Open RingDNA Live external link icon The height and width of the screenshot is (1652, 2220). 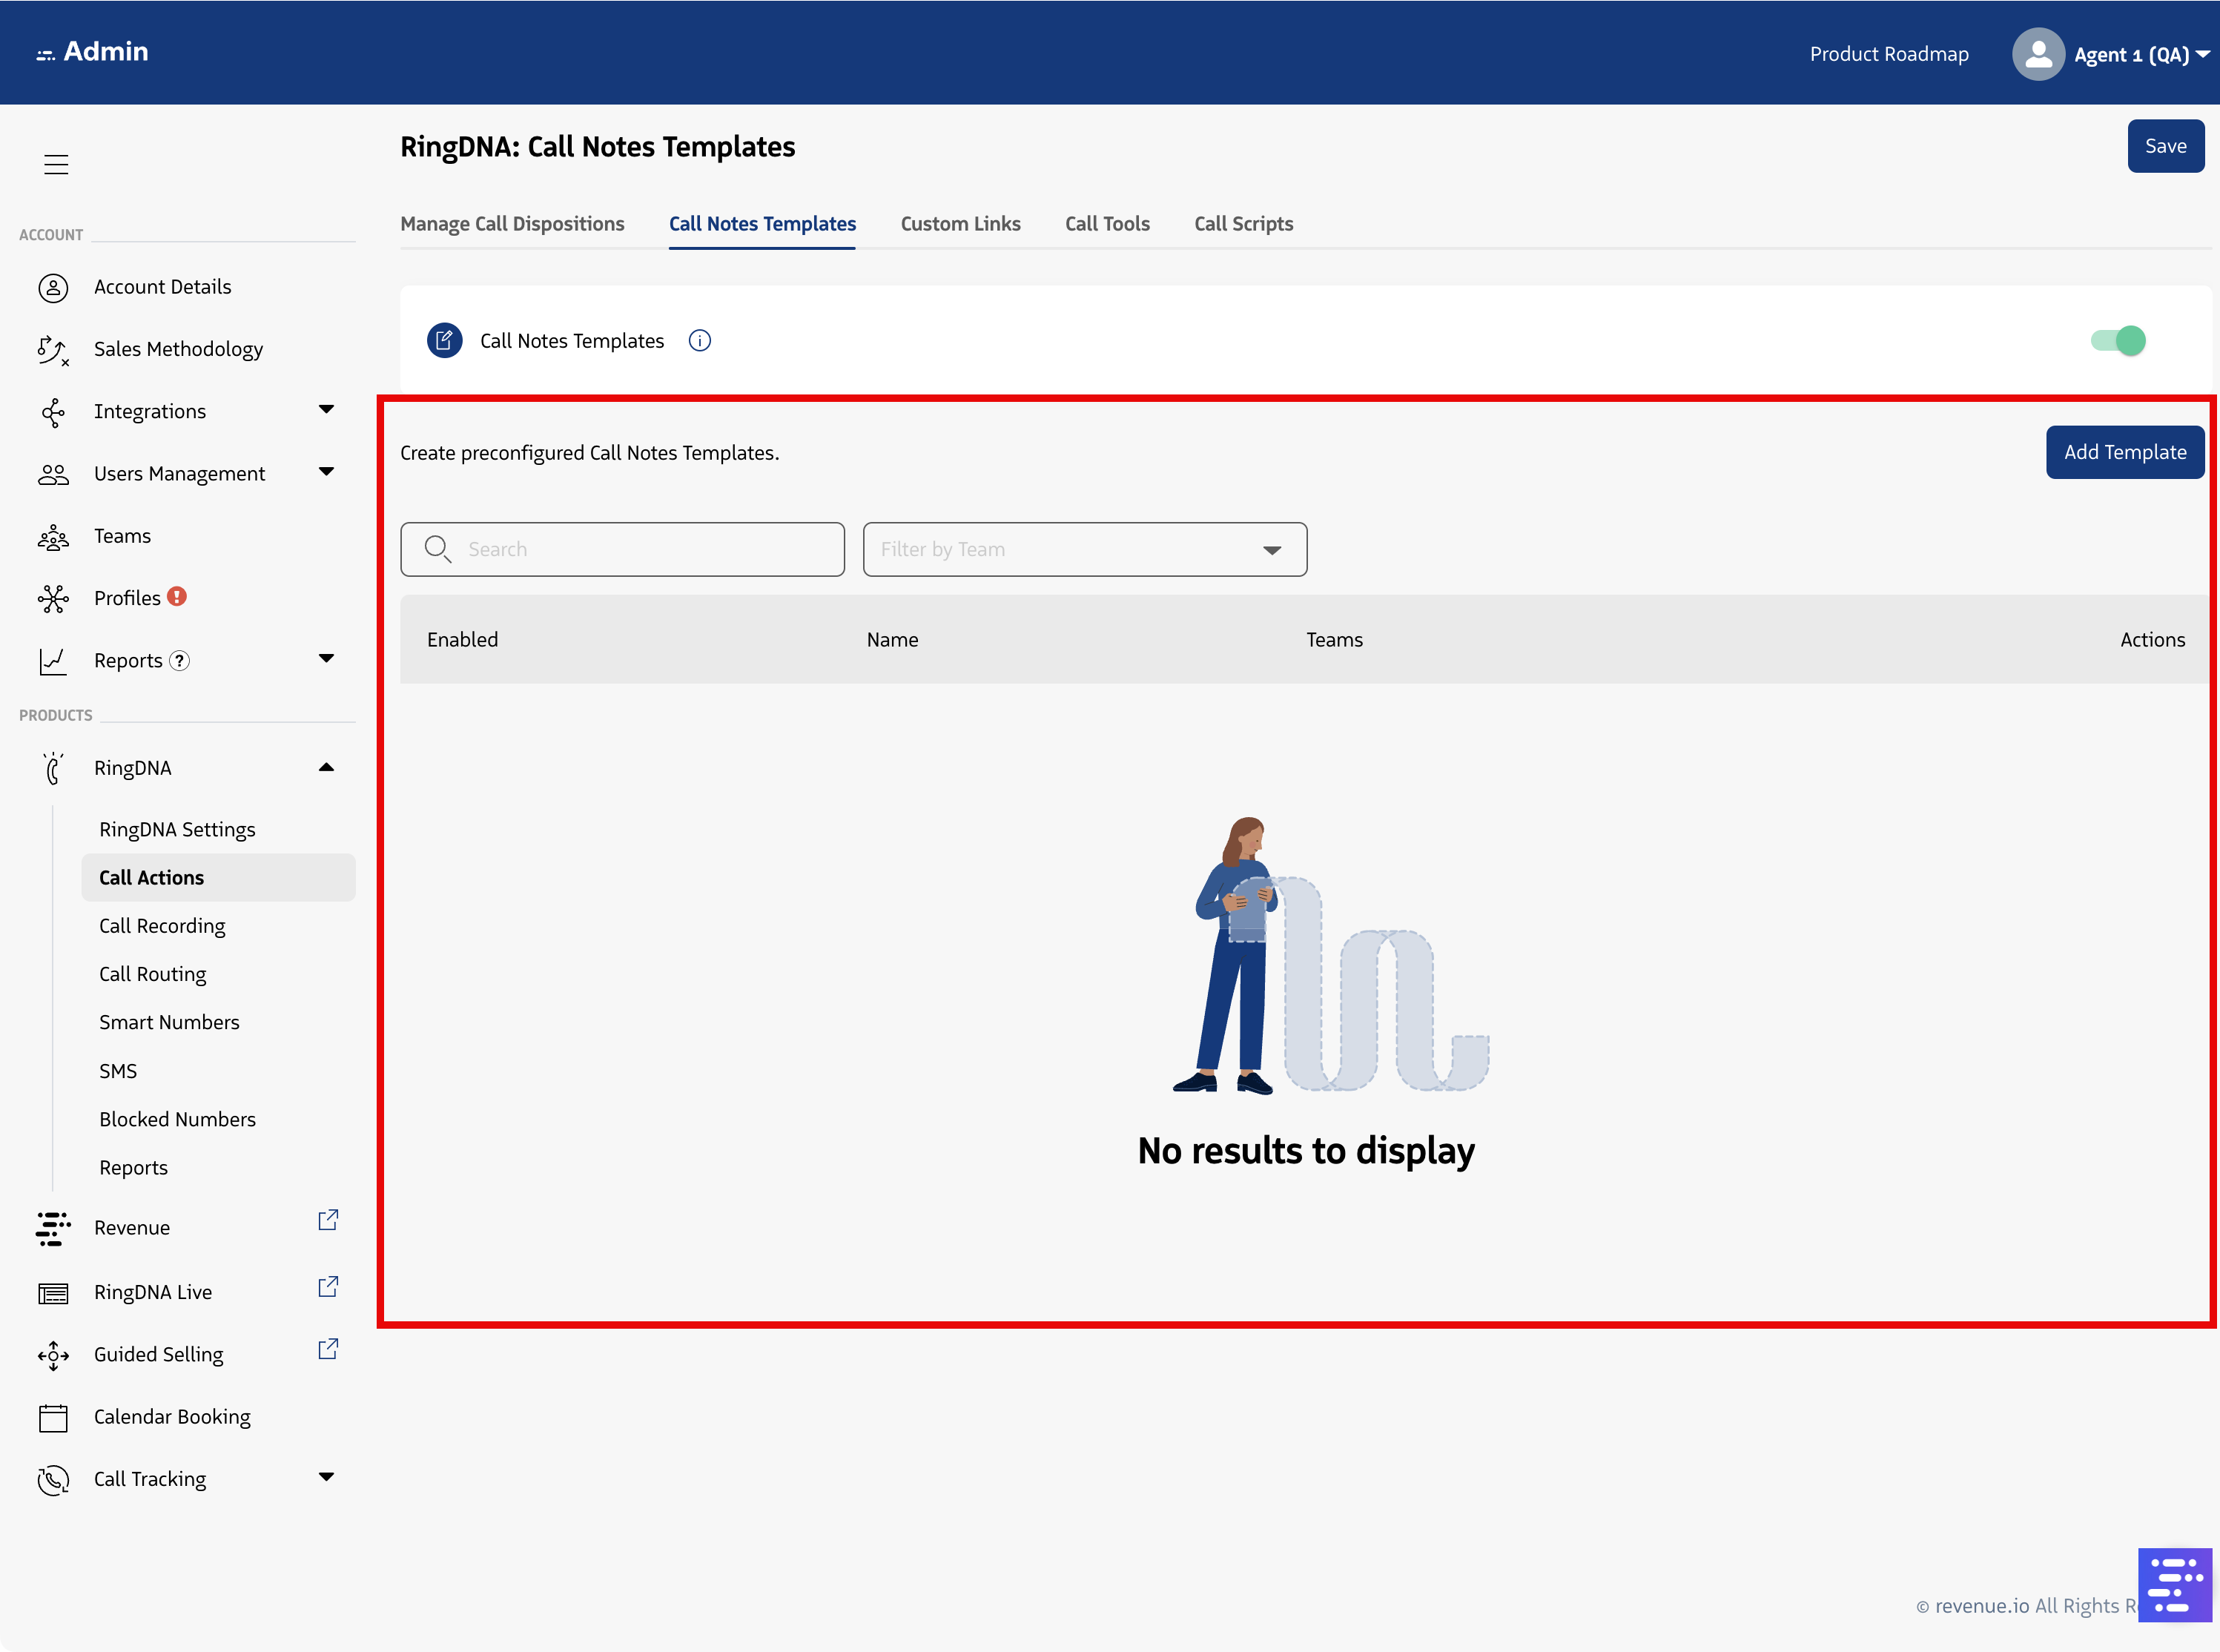(327, 1287)
